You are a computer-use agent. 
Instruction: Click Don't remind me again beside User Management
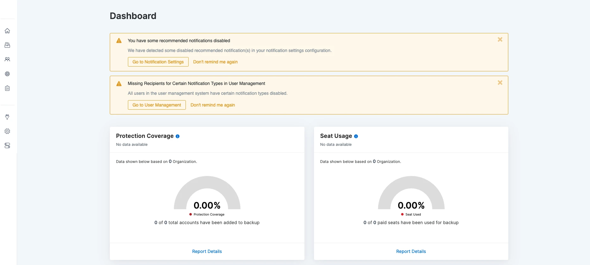click(x=213, y=105)
